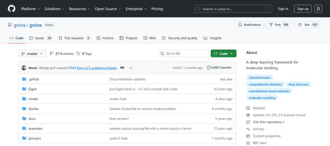Screen dimensions: 330x146
Task: Click the Go to file input
Action: [x=183, y=54]
